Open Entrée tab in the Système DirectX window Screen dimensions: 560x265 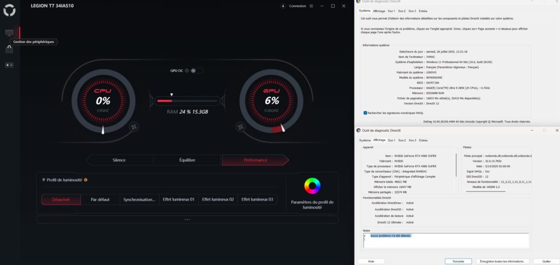click(x=423, y=11)
